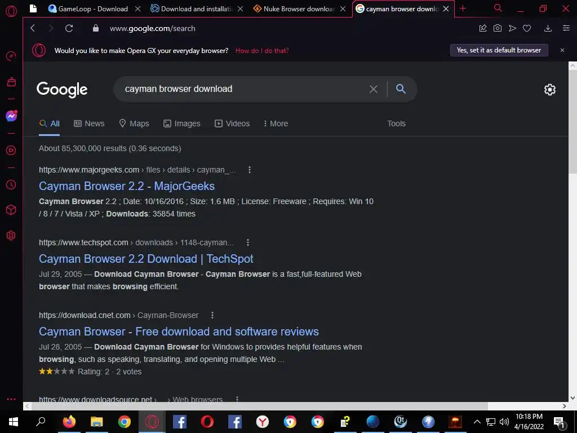The image size is (577, 433).
Task: Switch to the Nuke Browser download tab
Action: coord(294,9)
